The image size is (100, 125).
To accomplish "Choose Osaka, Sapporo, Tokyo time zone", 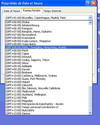I will pyautogui.click(x=47, y=60).
